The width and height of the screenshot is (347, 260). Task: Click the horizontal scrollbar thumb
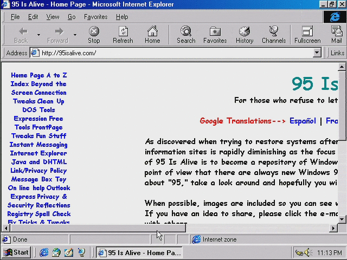[x=98, y=228]
